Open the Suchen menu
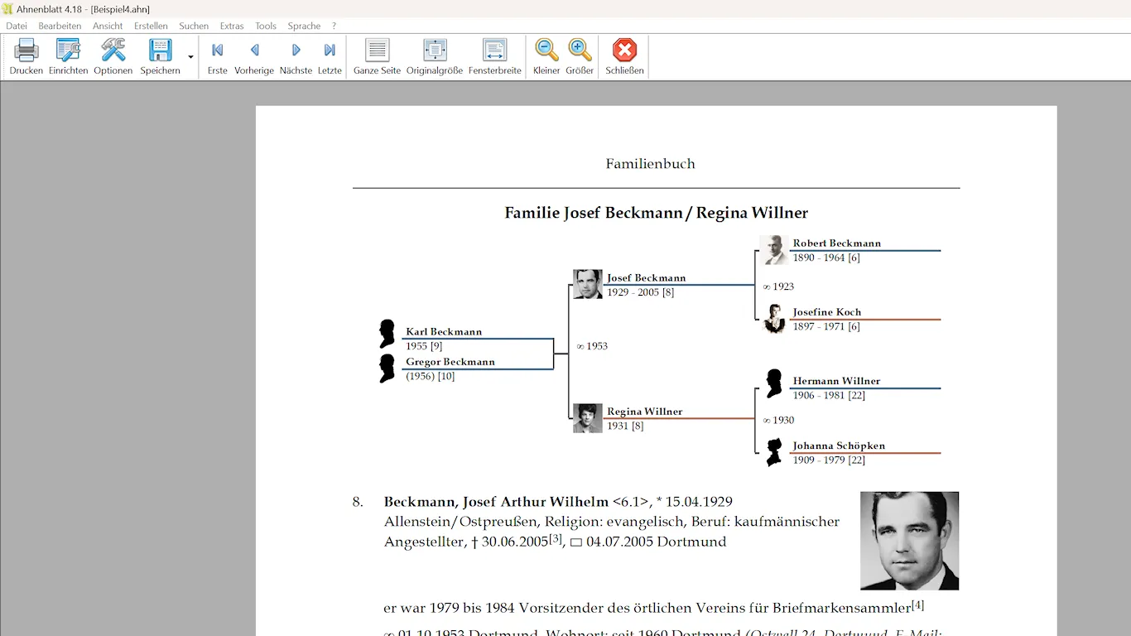1131x636 pixels. 194,26
